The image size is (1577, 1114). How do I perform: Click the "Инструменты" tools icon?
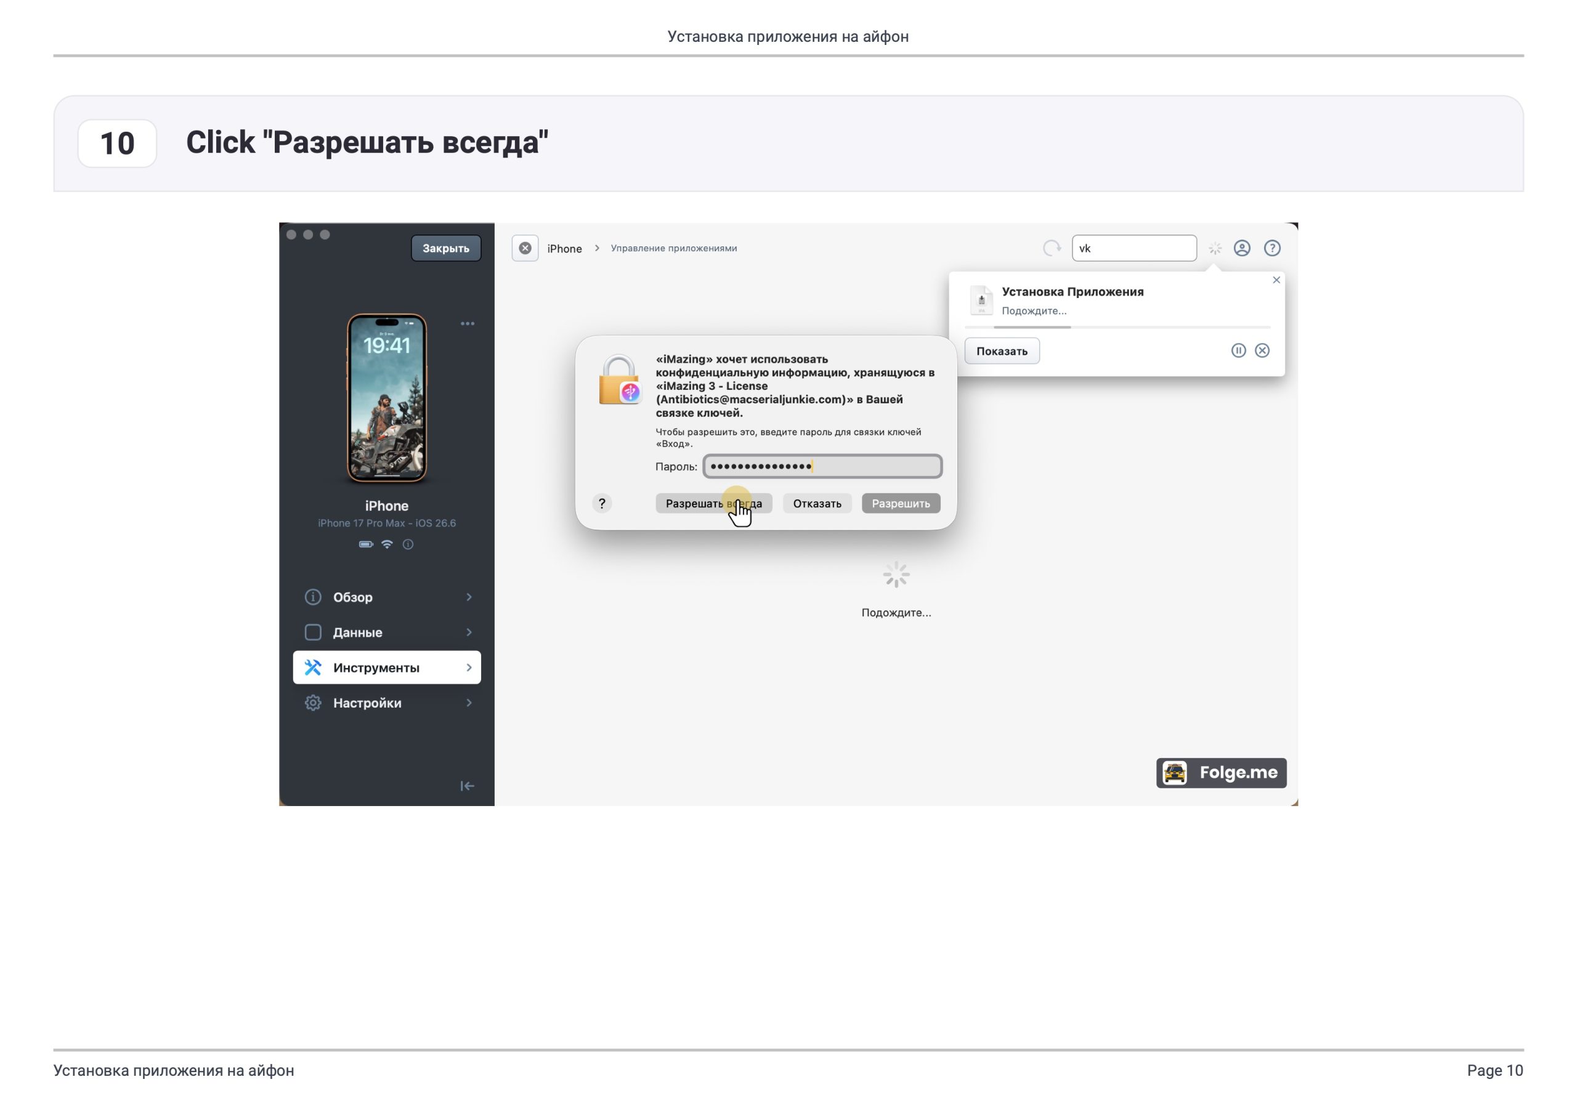(x=313, y=668)
